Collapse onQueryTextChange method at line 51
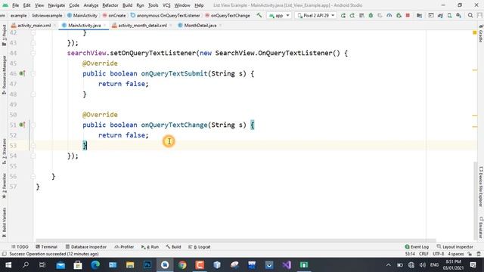The height and width of the screenshot is (272, 484). (33, 125)
